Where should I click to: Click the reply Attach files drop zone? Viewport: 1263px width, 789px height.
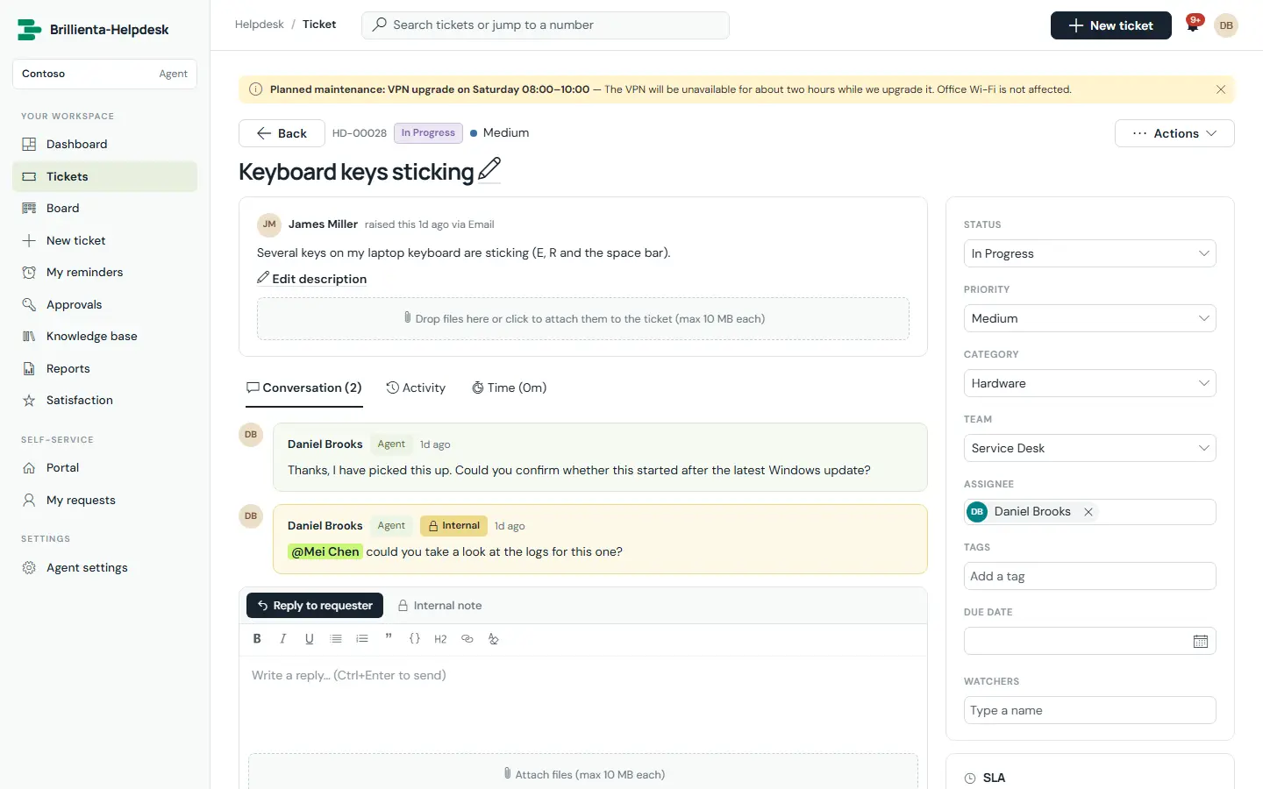(x=583, y=772)
